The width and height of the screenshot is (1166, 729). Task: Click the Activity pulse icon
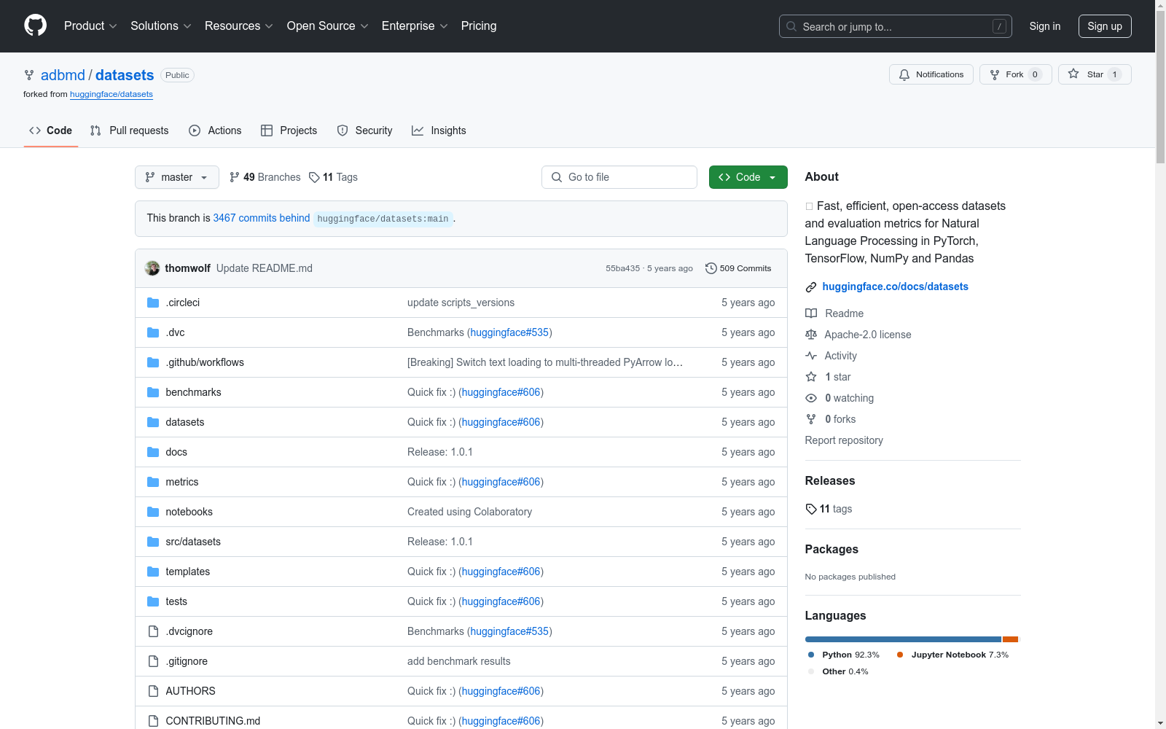click(x=811, y=356)
